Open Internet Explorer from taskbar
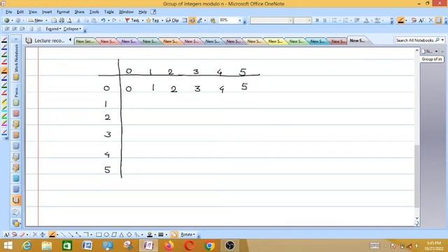448x252 pixels. pos(27,246)
